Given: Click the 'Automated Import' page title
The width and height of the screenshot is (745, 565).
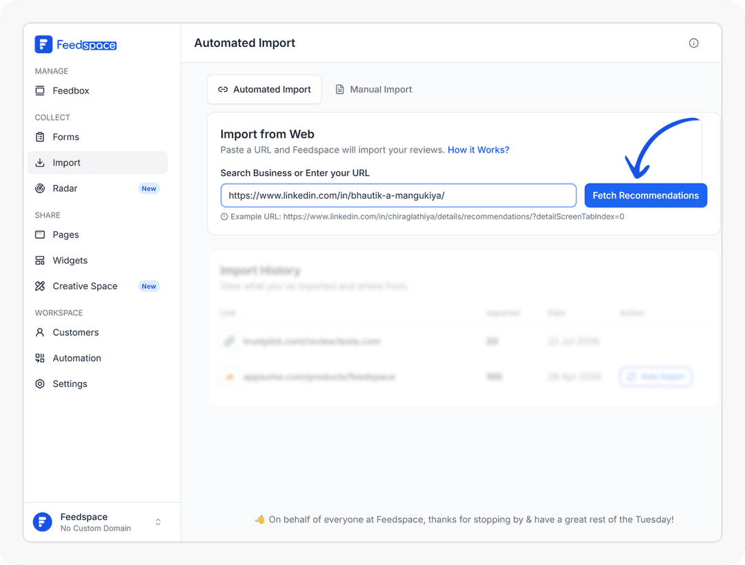Looking at the screenshot, I should tap(245, 43).
